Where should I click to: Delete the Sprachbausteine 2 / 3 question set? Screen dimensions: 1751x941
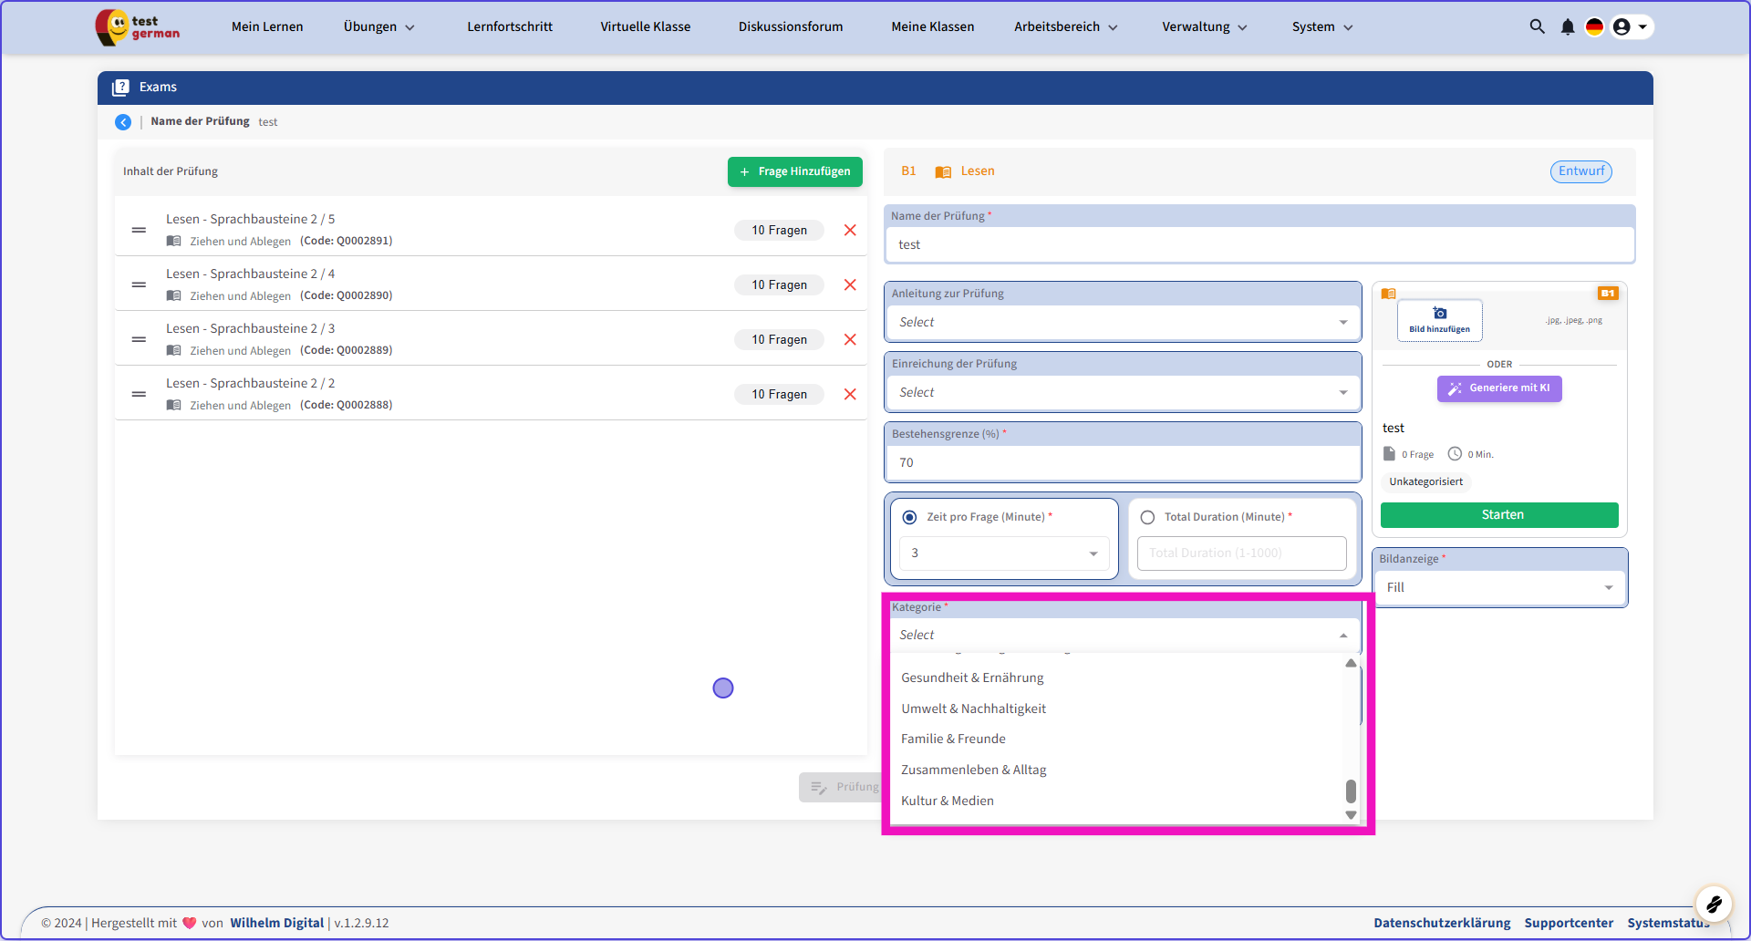(x=850, y=339)
